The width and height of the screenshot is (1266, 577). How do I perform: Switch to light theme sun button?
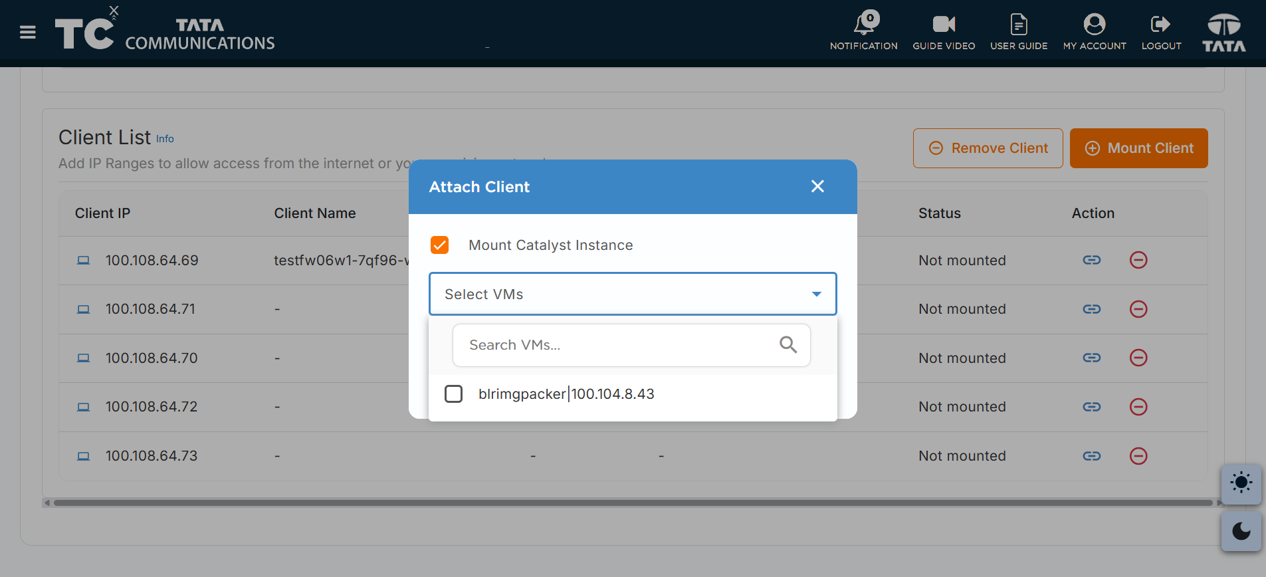pos(1241,483)
